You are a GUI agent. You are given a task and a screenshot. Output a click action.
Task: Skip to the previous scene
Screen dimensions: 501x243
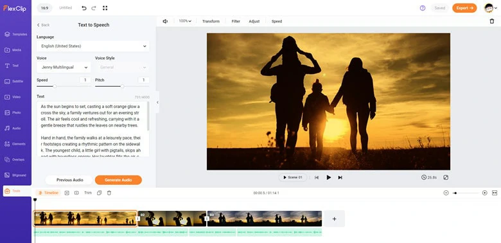point(316,177)
